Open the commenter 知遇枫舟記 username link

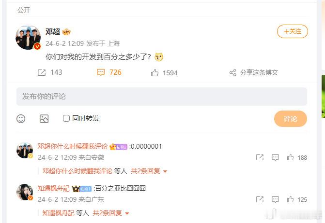[x=53, y=188]
